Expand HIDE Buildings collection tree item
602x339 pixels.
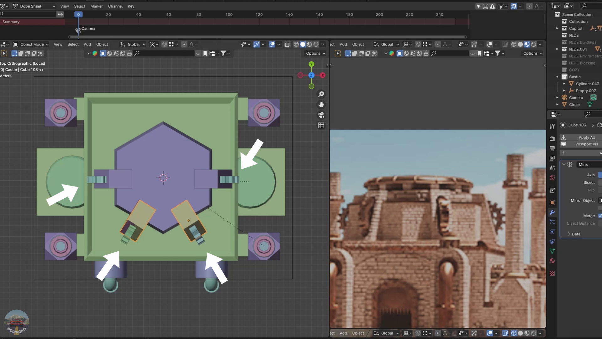coord(557,42)
